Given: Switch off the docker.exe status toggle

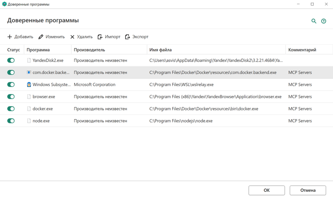Looking at the screenshot, I should 11,109.
